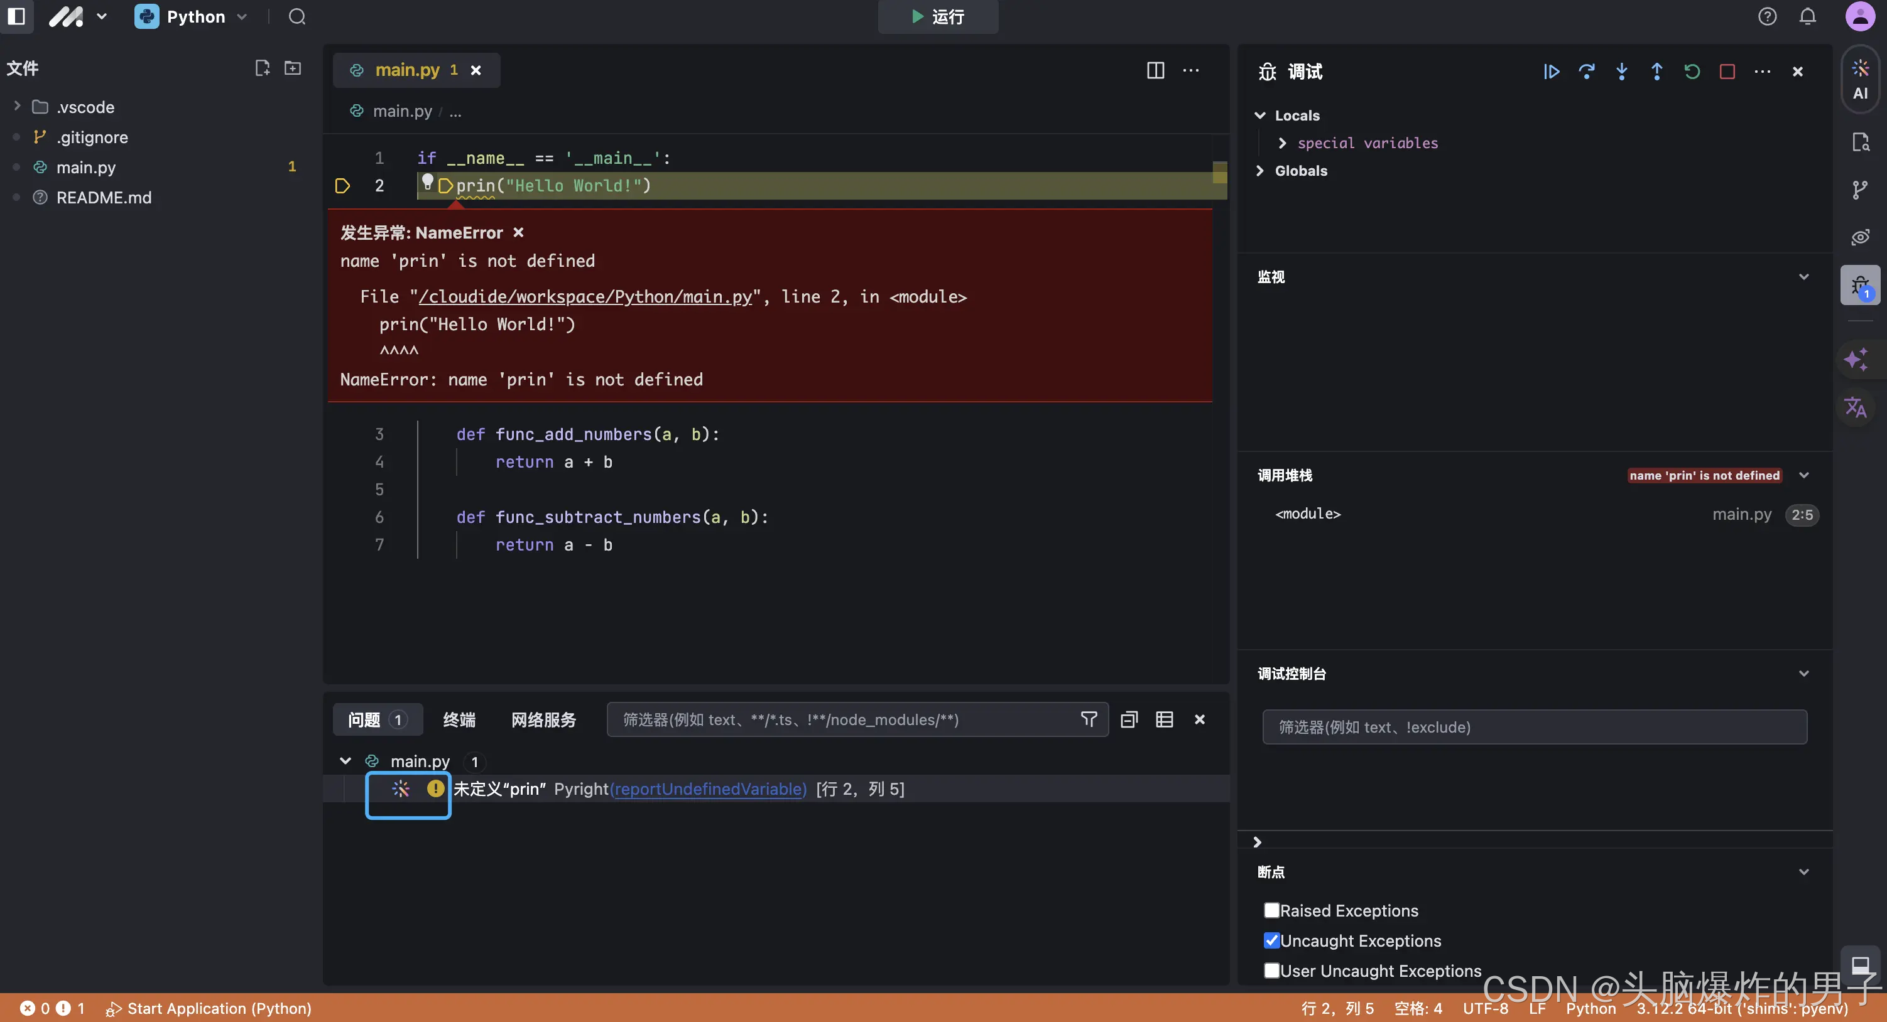Stop debugging with the red square icon
Viewport: 1887px width, 1022px height.
click(x=1727, y=72)
